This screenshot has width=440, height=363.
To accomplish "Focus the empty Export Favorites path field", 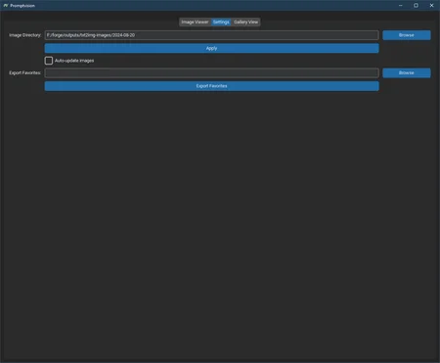I will point(211,73).
